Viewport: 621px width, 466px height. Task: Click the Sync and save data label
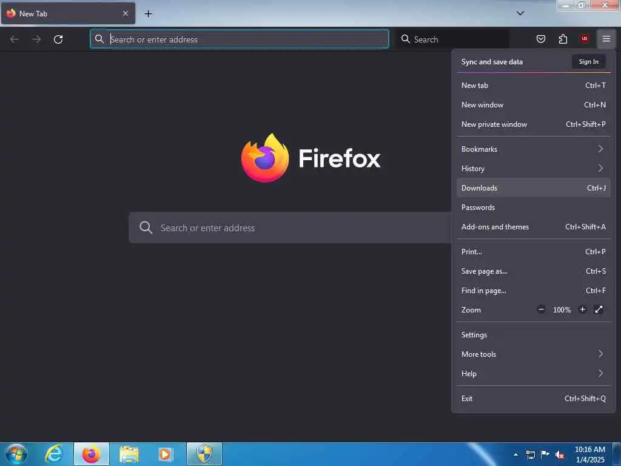[492, 62]
